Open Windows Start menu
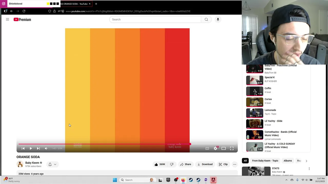This screenshot has width=328, height=184. tap(115, 180)
